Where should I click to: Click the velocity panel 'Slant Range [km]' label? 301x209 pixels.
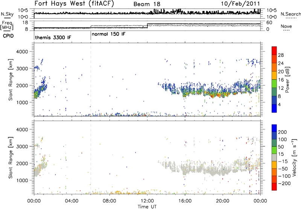(x=11, y=157)
